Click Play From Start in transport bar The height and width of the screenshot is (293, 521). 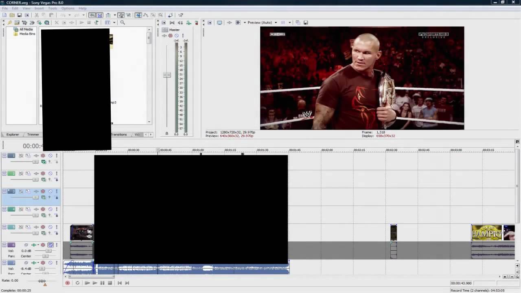pos(87,283)
